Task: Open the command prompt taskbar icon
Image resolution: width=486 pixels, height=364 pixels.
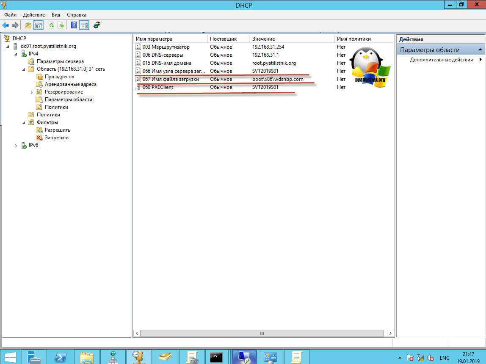Action: [x=216, y=357]
